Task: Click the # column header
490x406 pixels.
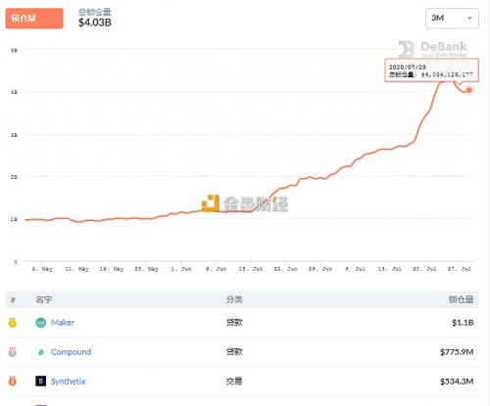Action: point(13,299)
